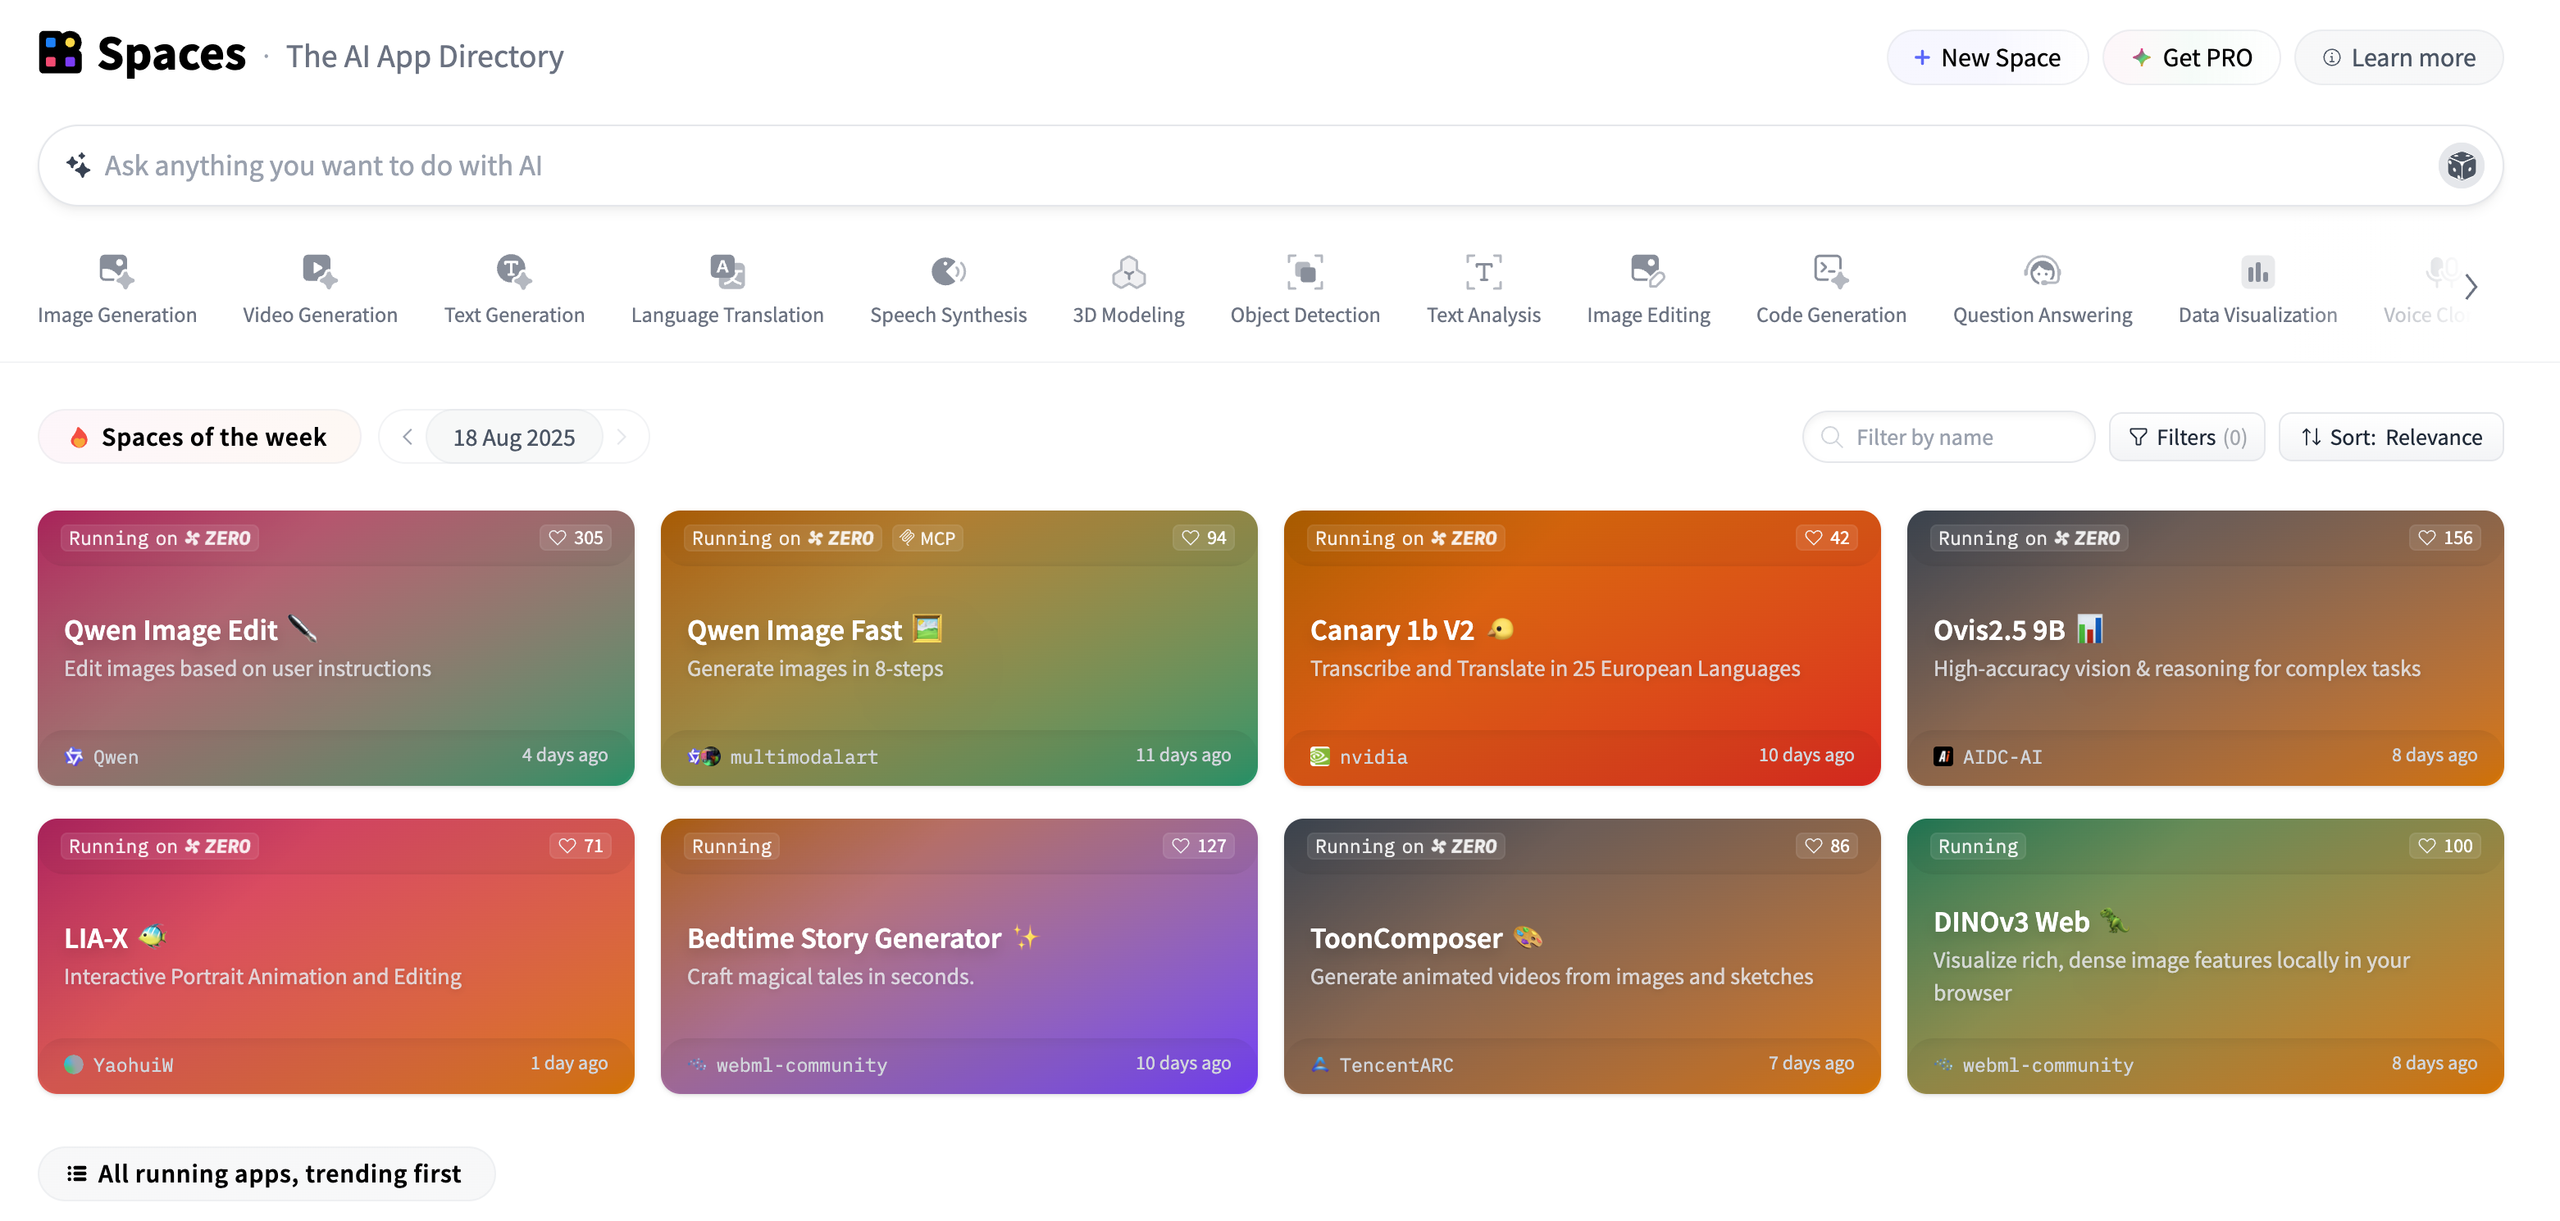Click webml-community on DINOv3 Web card
This screenshot has width=2560, height=1221.
pyautogui.click(x=2048, y=1064)
